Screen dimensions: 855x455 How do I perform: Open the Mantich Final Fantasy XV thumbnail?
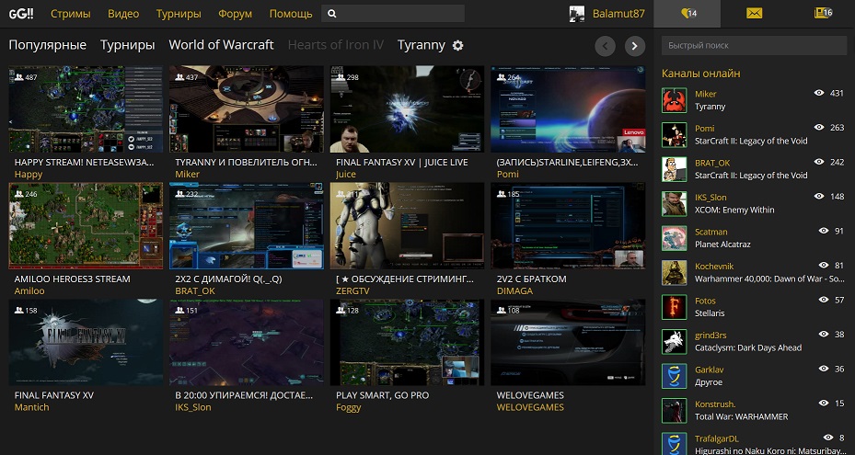pyautogui.click(x=86, y=342)
